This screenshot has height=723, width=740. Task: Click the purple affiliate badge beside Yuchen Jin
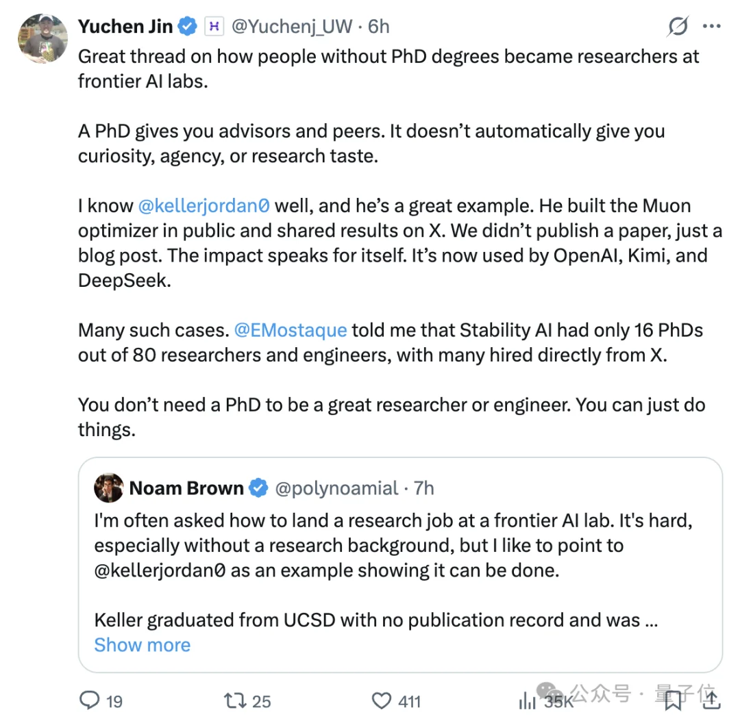[x=212, y=27]
